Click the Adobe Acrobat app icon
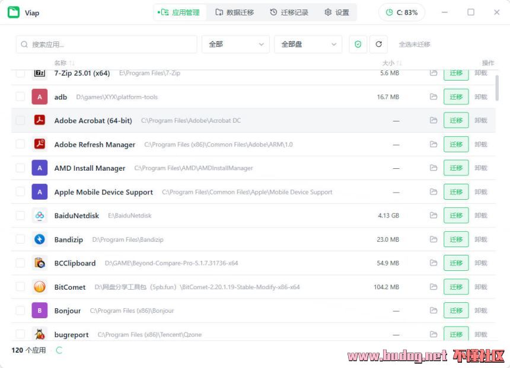The width and height of the screenshot is (510, 368). tap(40, 120)
